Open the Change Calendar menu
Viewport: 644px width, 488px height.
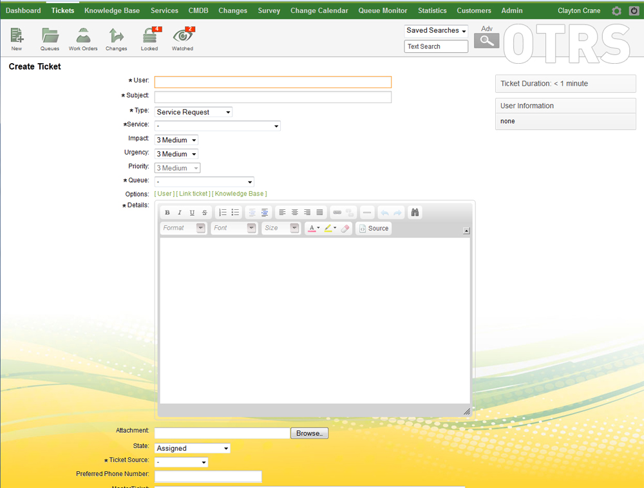(x=319, y=10)
